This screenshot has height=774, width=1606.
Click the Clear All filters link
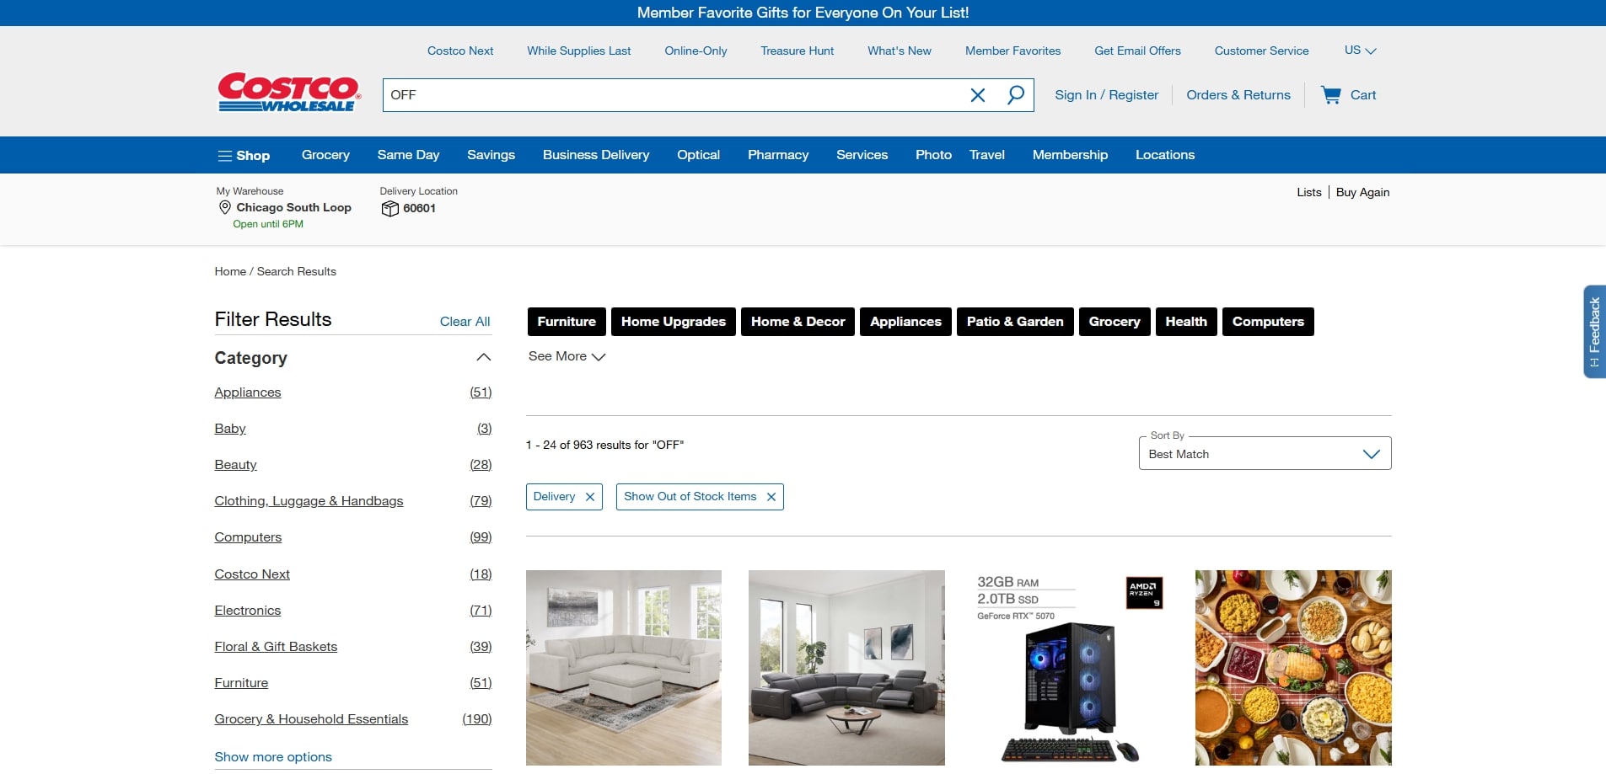click(465, 322)
